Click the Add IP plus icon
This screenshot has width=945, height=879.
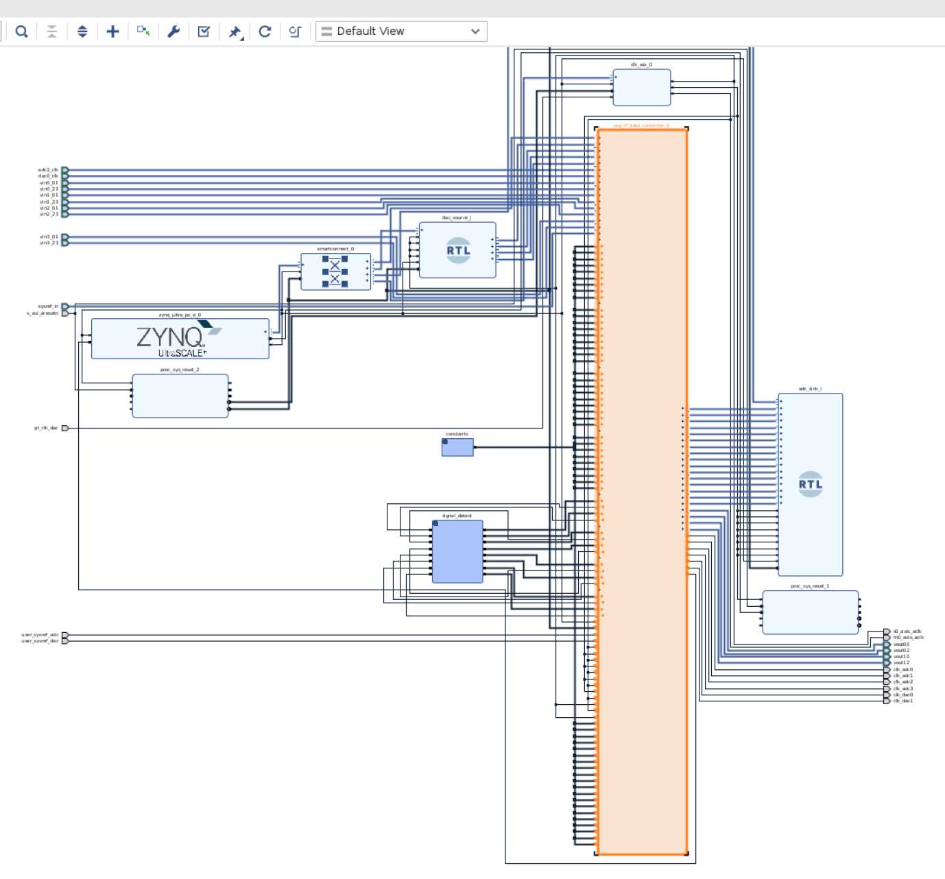(x=112, y=32)
